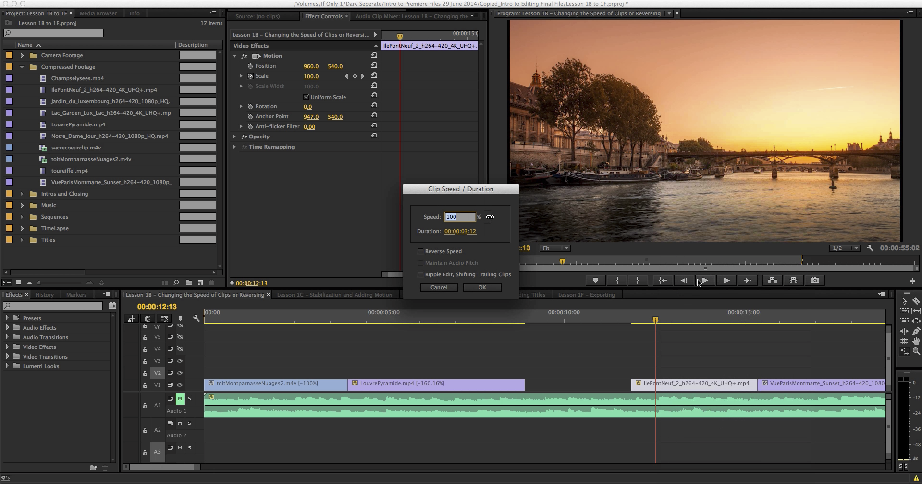Click Source (no clips) panel tab
The image size is (922, 484).
[258, 16]
